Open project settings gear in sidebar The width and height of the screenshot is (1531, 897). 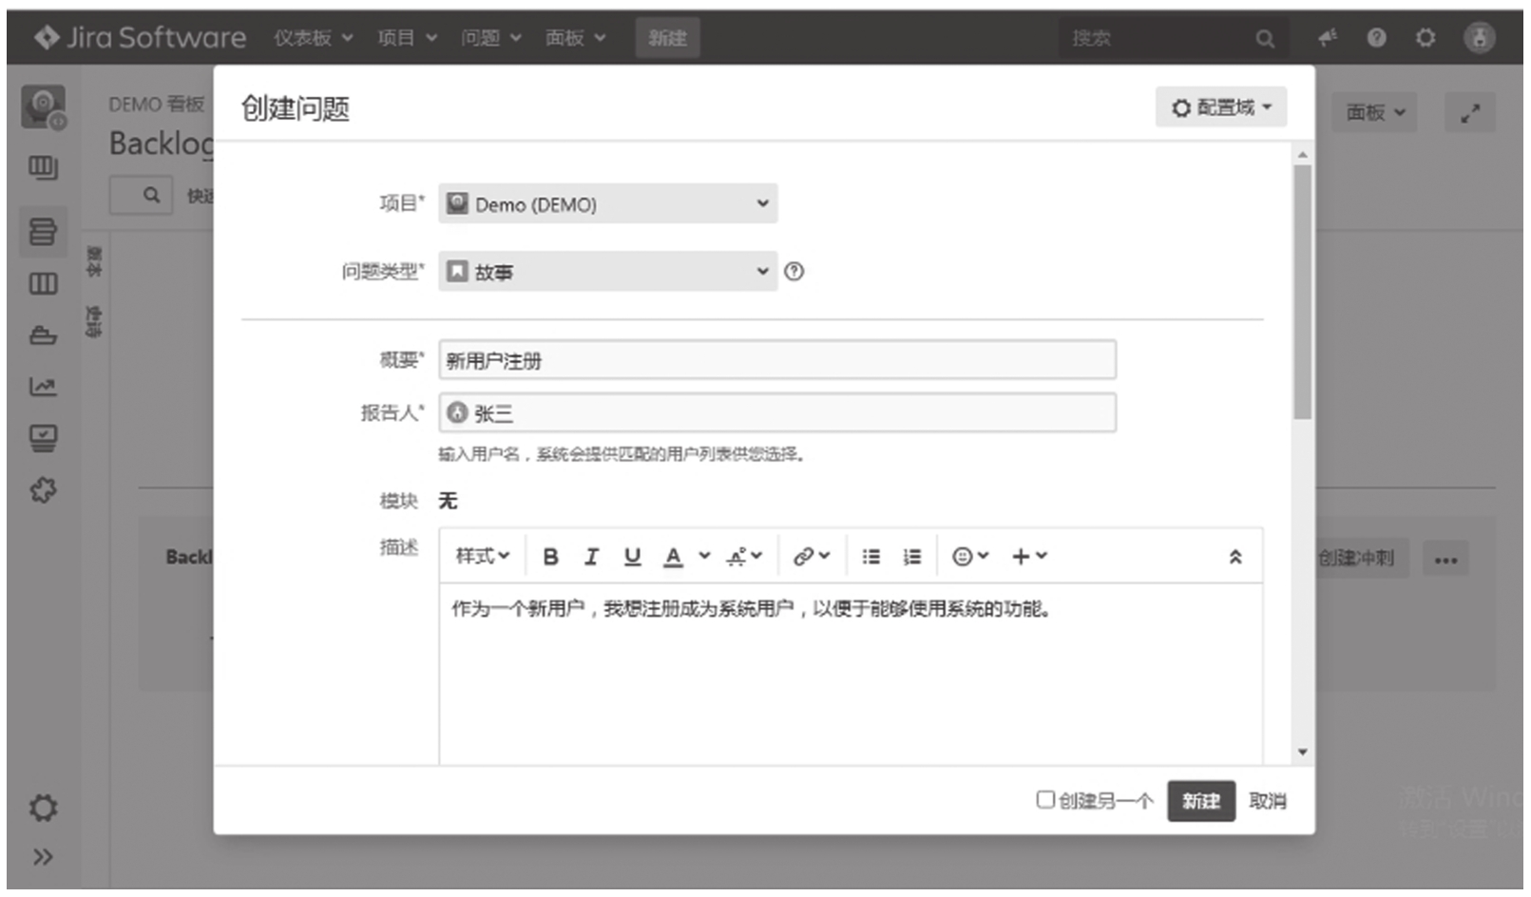tap(43, 809)
